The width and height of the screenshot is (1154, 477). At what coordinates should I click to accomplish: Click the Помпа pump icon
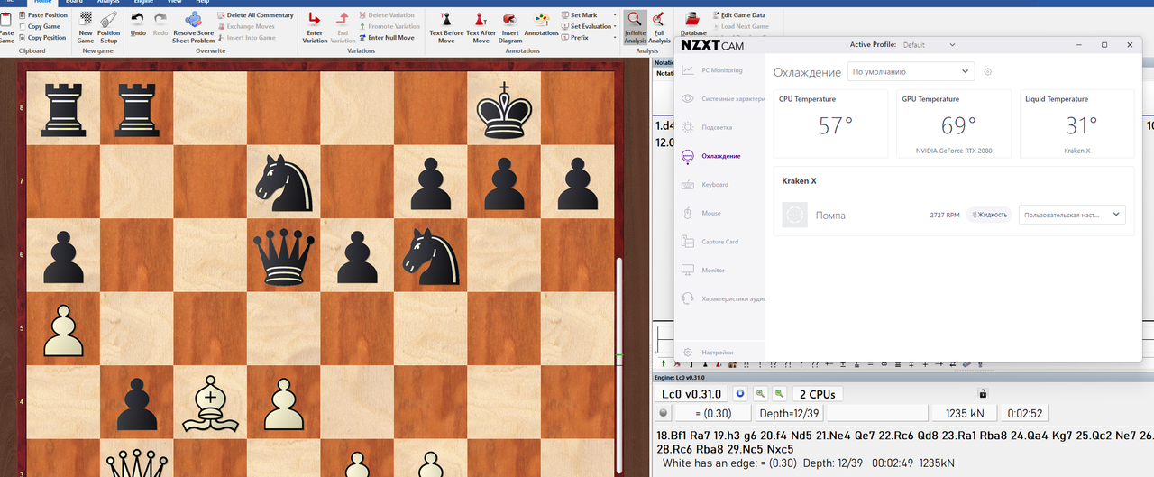point(794,215)
